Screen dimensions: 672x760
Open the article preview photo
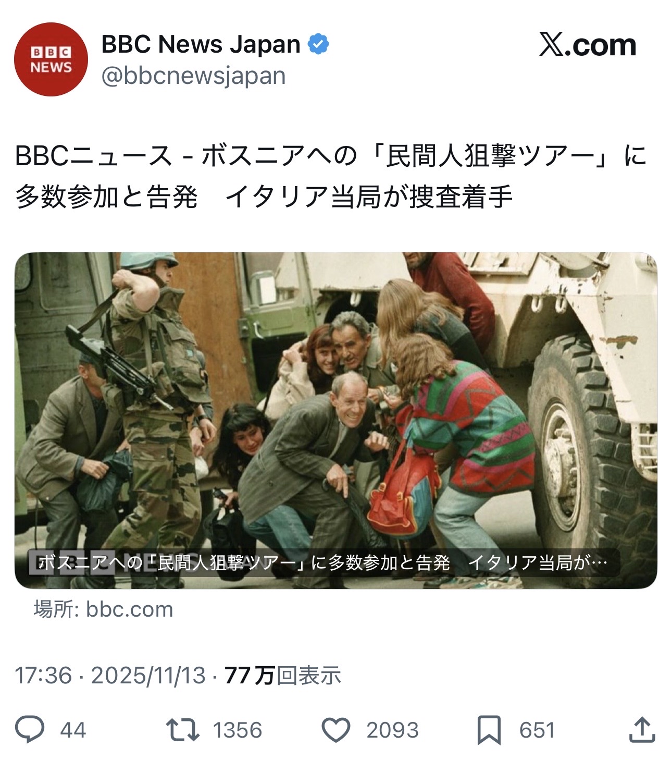coord(336,421)
